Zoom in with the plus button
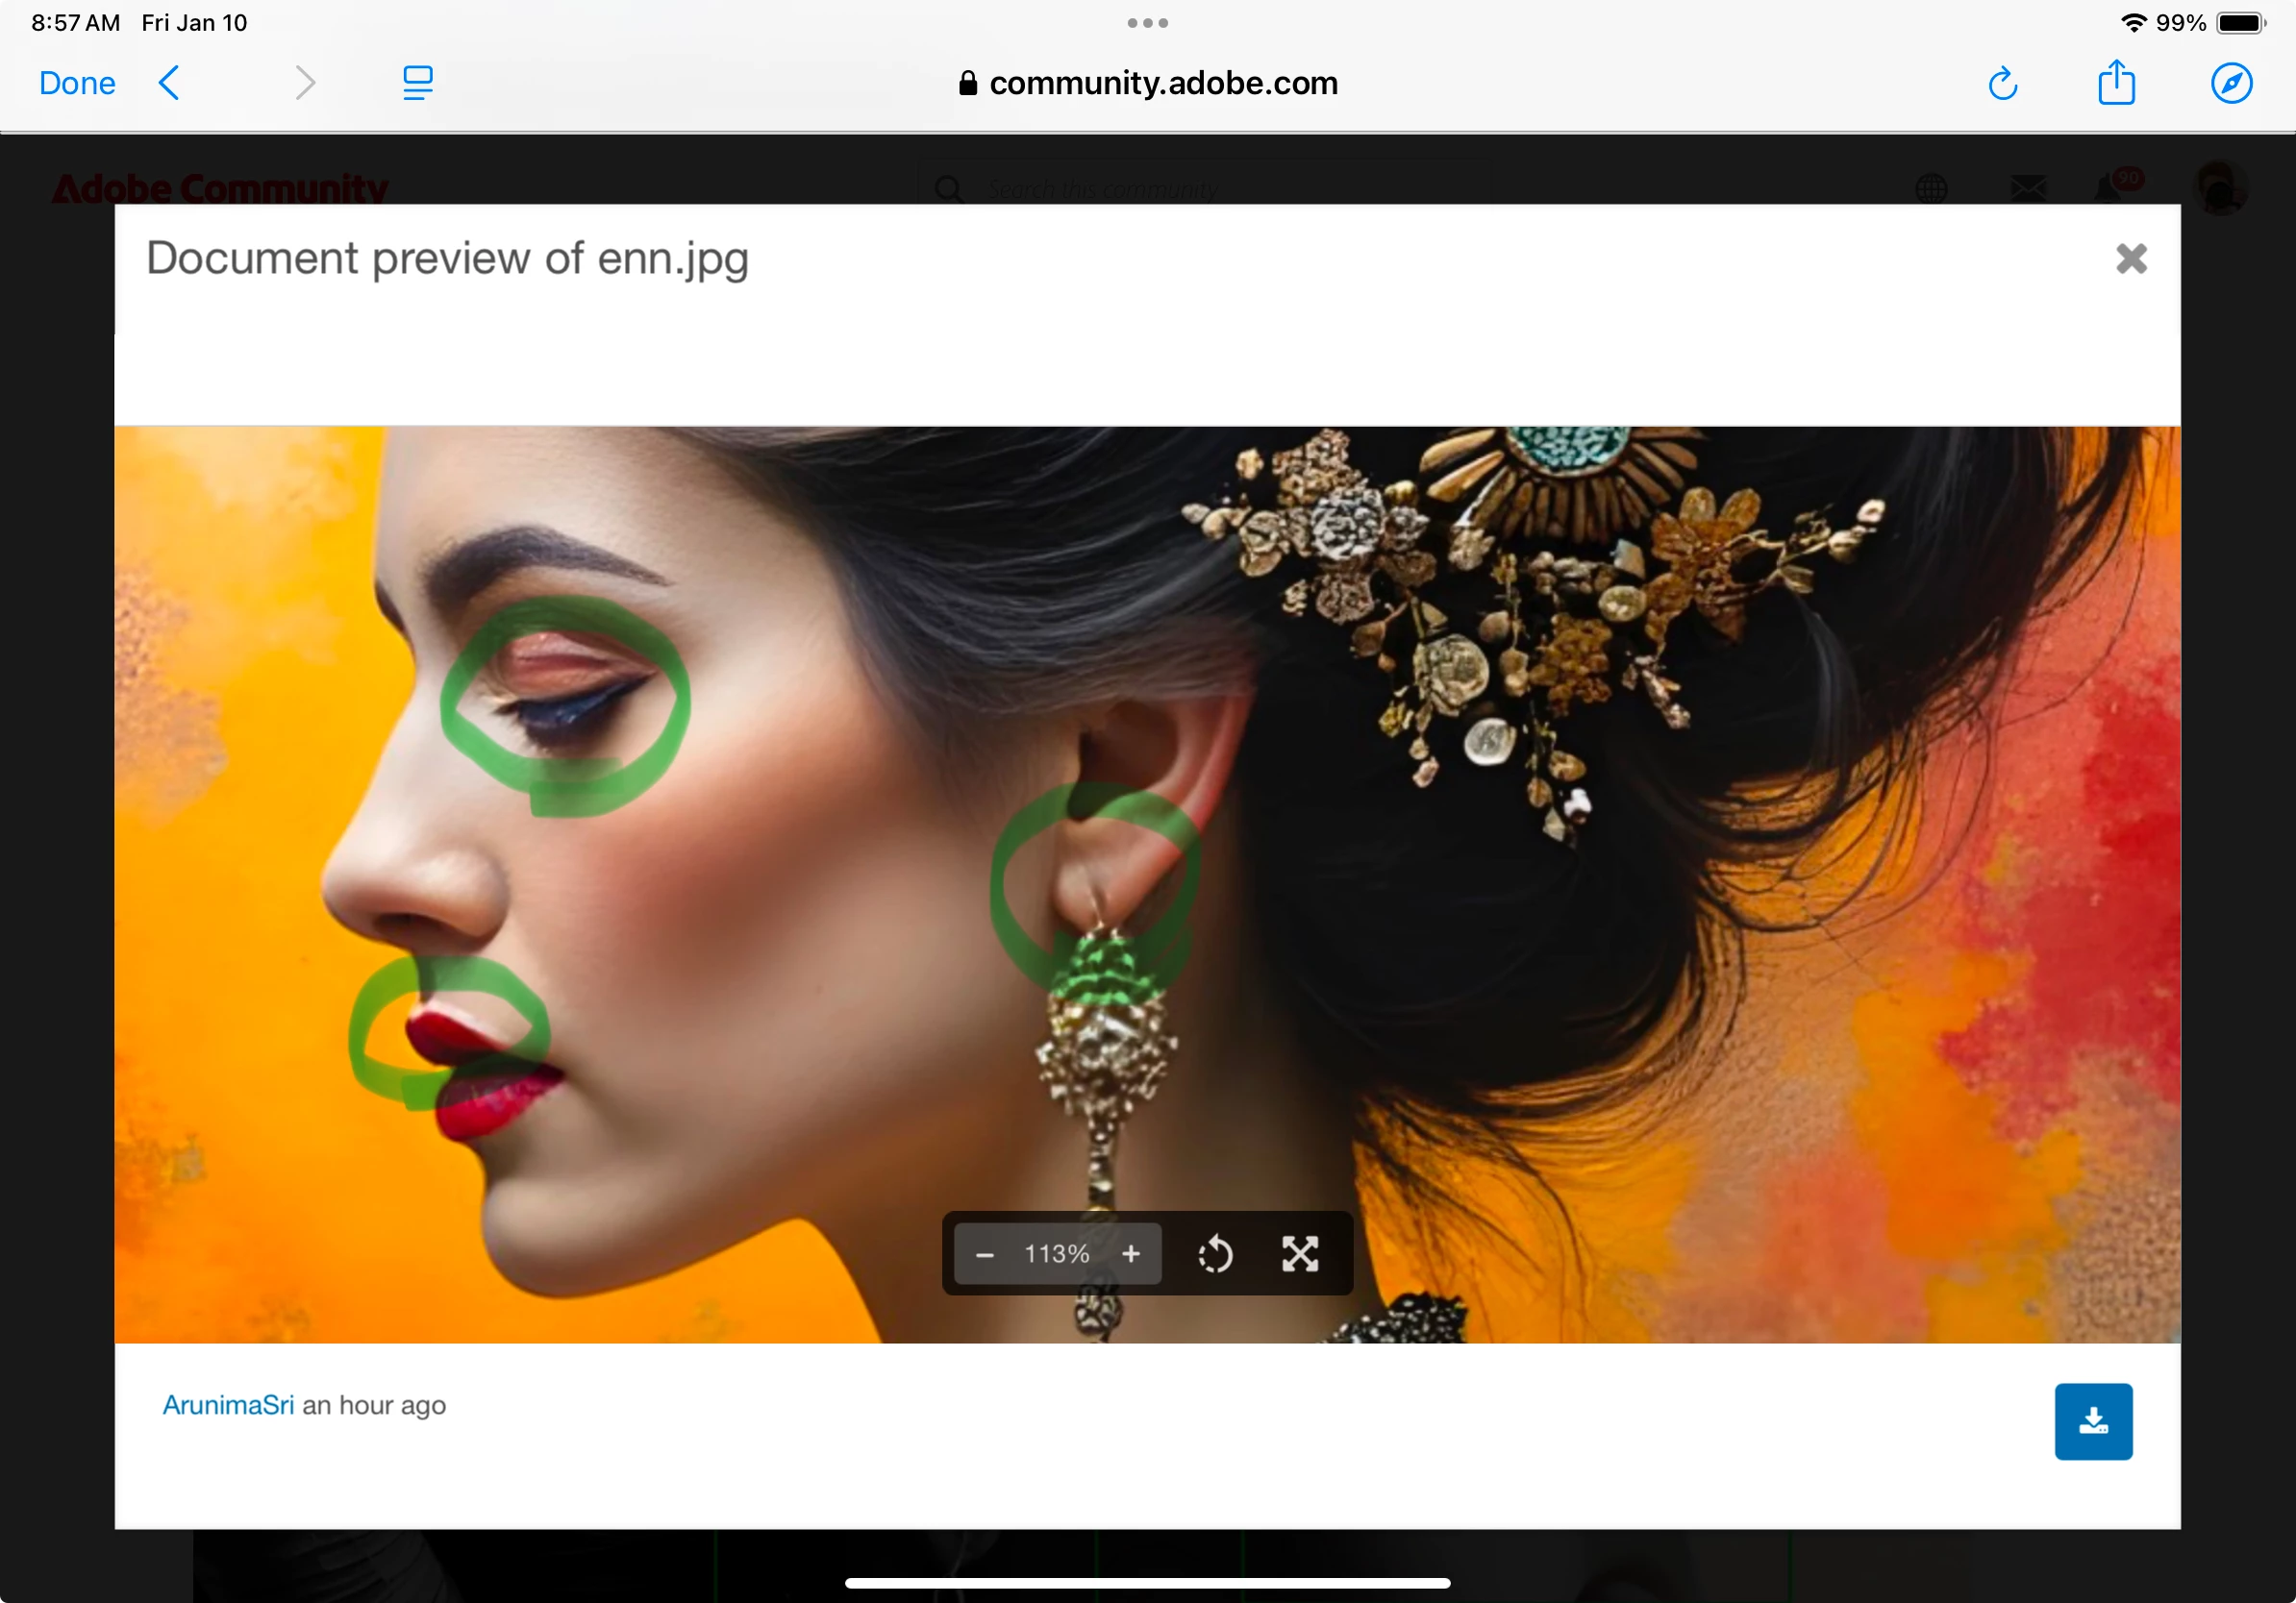2296x1603 pixels. (1130, 1254)
